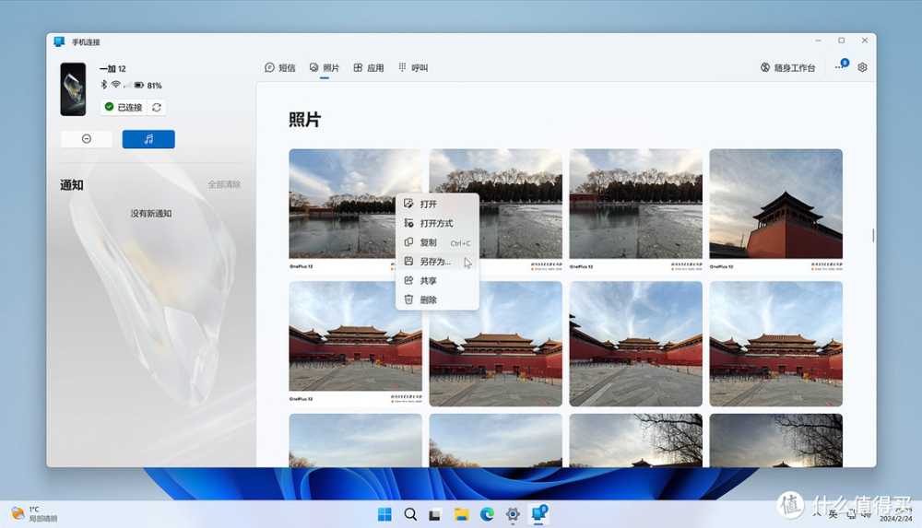Choose 删除 in the context menu
922x528 pixels.
(437, 299)
